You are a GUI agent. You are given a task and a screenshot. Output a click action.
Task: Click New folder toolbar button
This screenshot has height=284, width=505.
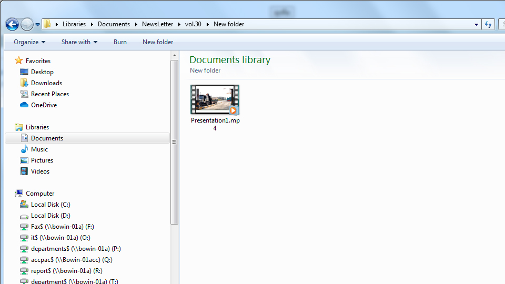pyautogui.click(x=158, y=42)
